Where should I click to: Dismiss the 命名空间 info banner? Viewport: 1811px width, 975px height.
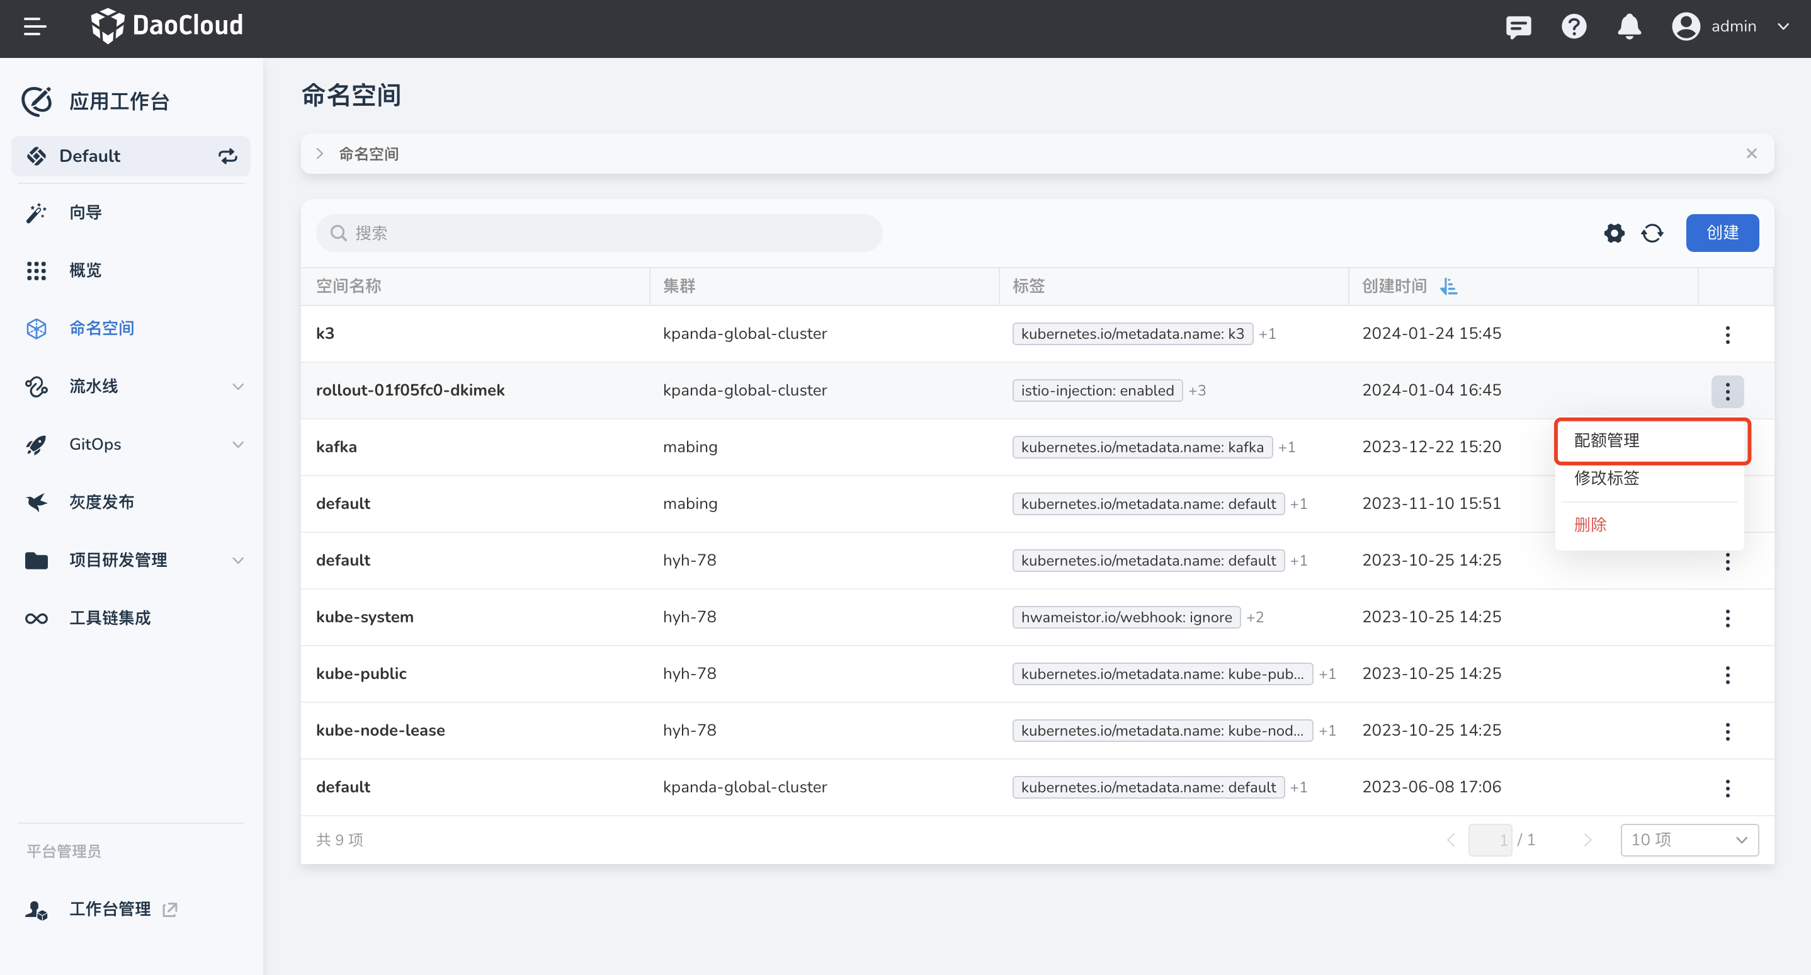pyautogui.click(x=1751, y=154)
